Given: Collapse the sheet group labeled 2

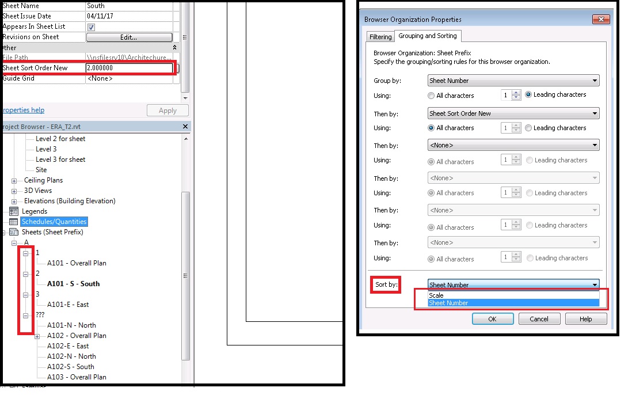Looking at the screenshot, I should click(x=26, y=275).
